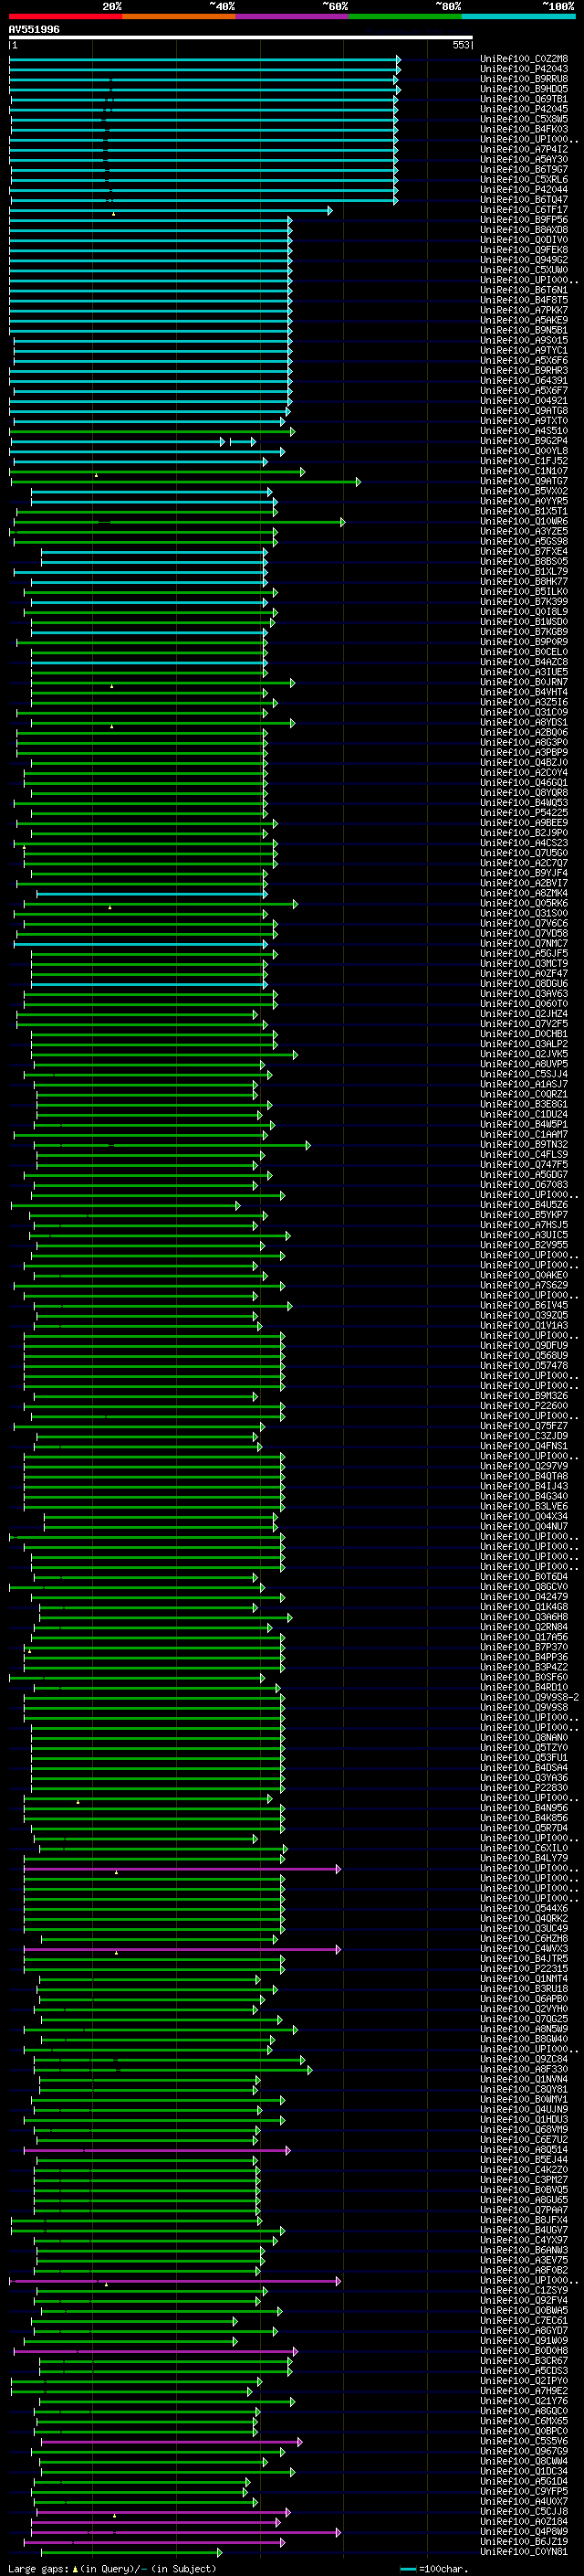Click the green ~80% identity legend segment
584x2576 pixels.
(x=405, y=16)
